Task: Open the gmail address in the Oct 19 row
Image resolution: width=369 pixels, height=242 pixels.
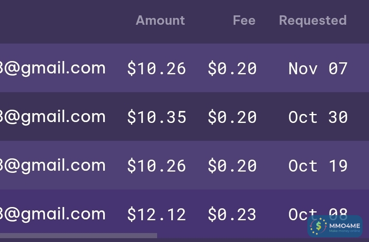Action: (53, 166)
